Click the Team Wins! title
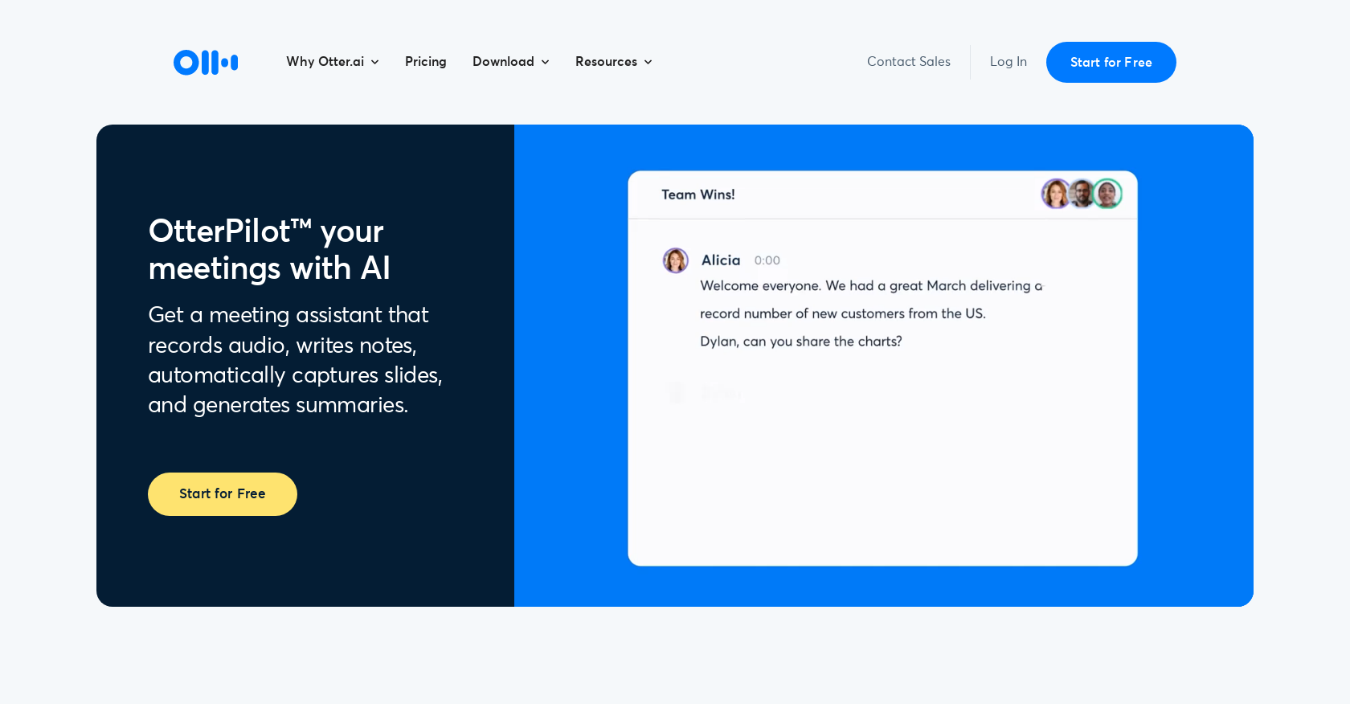The height and width of the screenshot is (704, 1350). pos(698,194)
